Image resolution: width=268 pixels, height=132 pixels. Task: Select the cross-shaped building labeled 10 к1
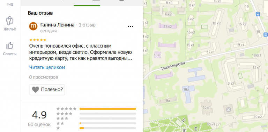point(207,107)
